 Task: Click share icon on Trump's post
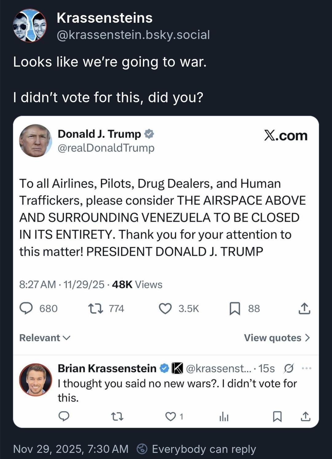pyautogui.click(x=304, y=308)
